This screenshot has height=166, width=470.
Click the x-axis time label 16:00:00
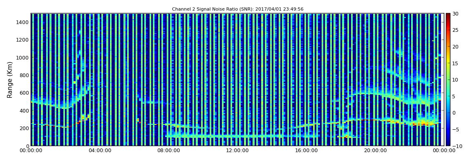(x=307, y=151)
